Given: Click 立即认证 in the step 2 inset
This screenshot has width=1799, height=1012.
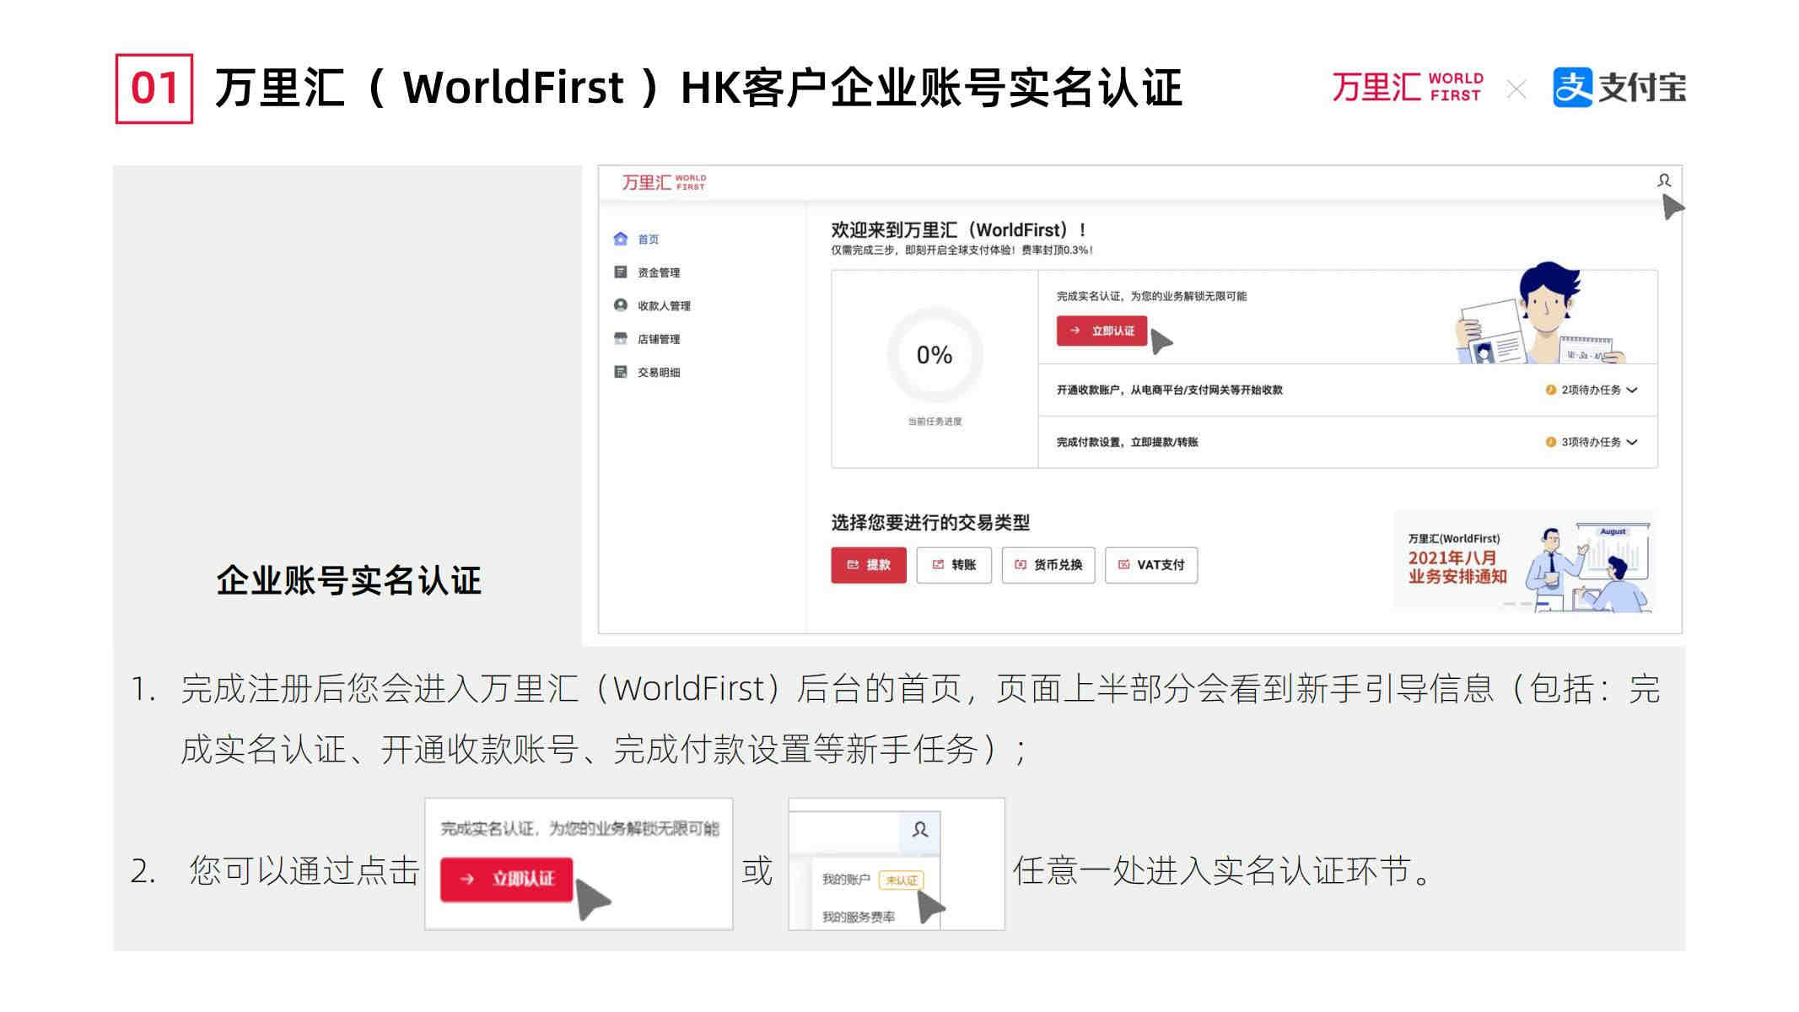Looking at the screenshot, I should (x=507, y=880).
